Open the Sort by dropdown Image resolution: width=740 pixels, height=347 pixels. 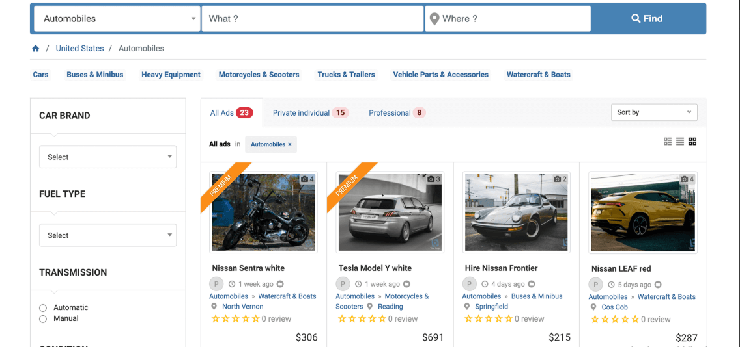(653, 112)
